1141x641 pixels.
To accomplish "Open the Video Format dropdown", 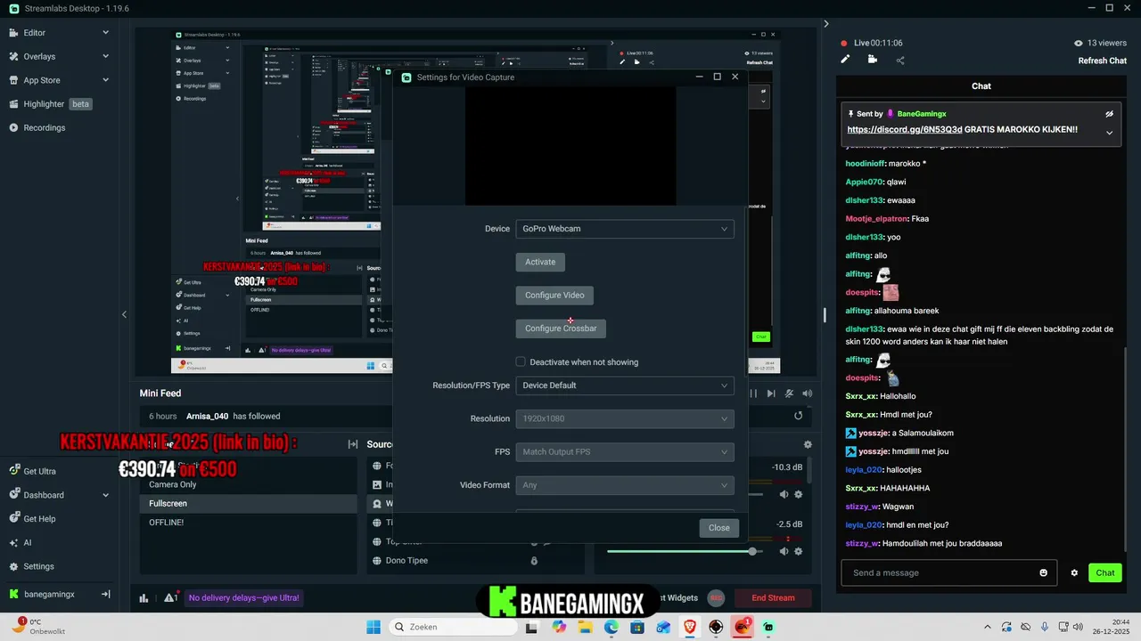I will point(625,485).
